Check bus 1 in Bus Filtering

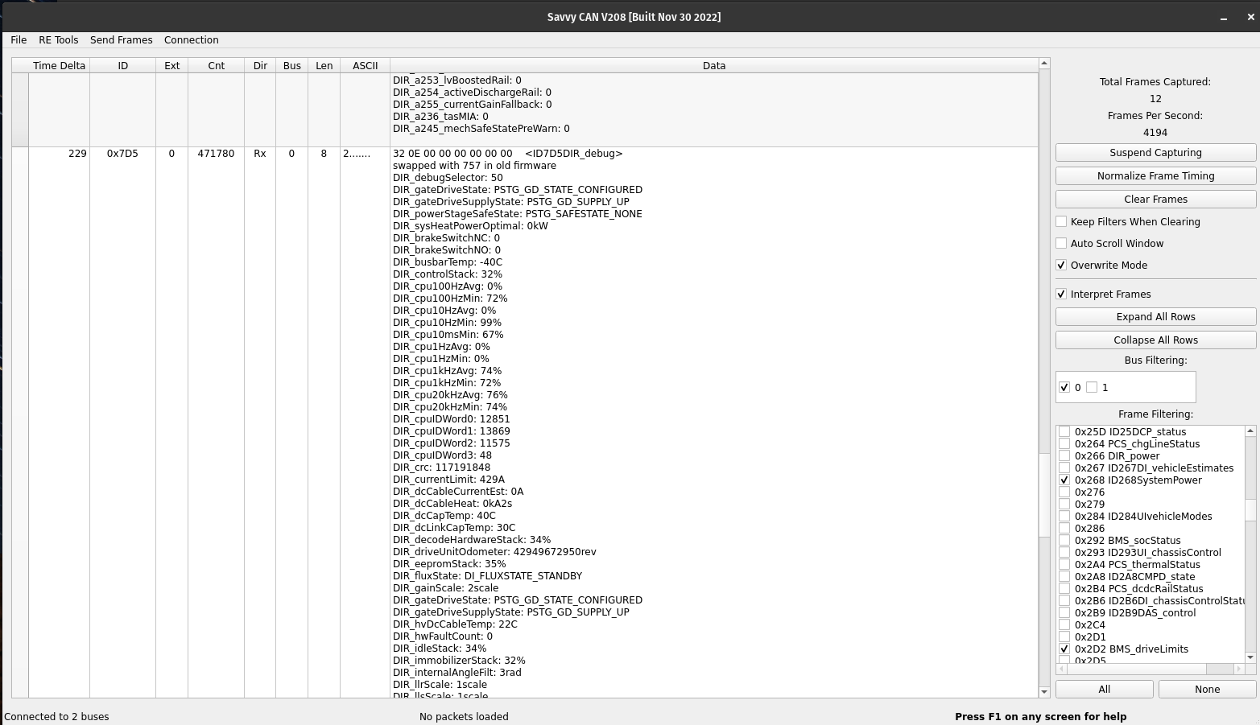point(1092,388)
